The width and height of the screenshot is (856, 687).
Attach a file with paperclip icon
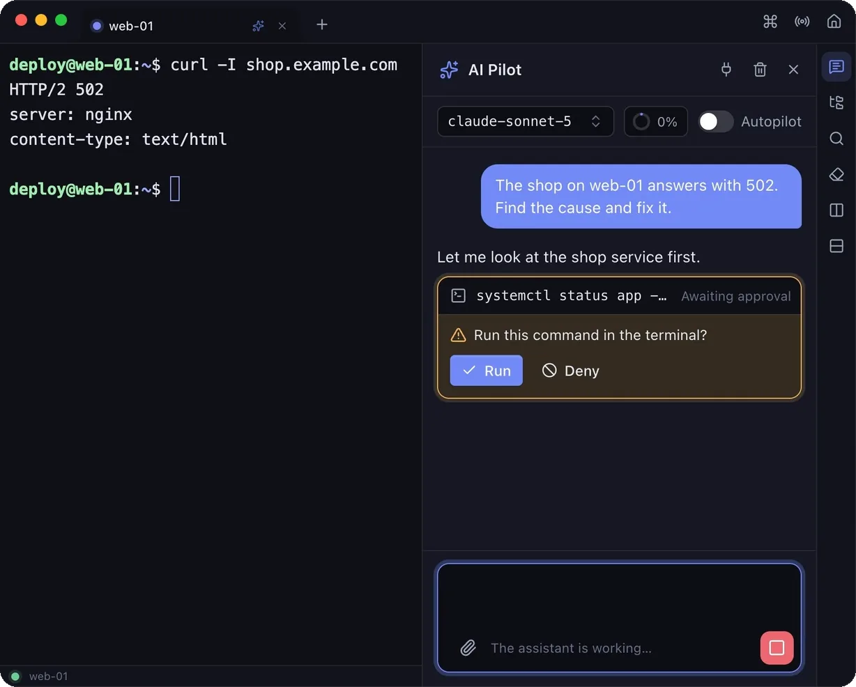(x=468, y=648)
